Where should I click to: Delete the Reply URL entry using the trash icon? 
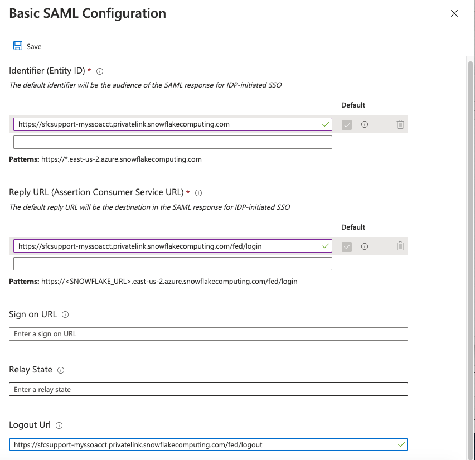coord(400,246)
